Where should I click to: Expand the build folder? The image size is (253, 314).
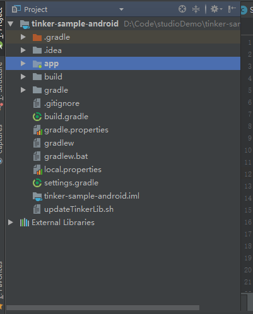23,77
